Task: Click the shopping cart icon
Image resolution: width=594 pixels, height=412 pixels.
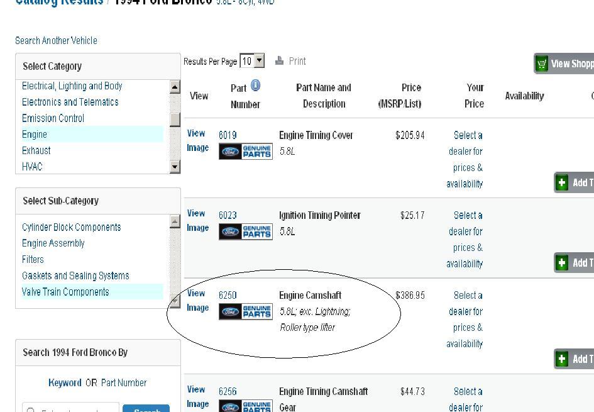Action: click(x=542, y=64)
